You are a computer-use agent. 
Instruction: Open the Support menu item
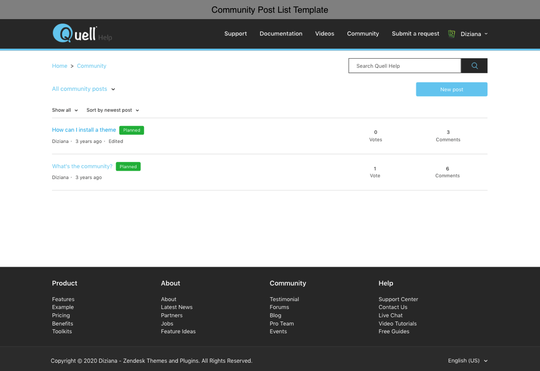(x=235, y=34)
